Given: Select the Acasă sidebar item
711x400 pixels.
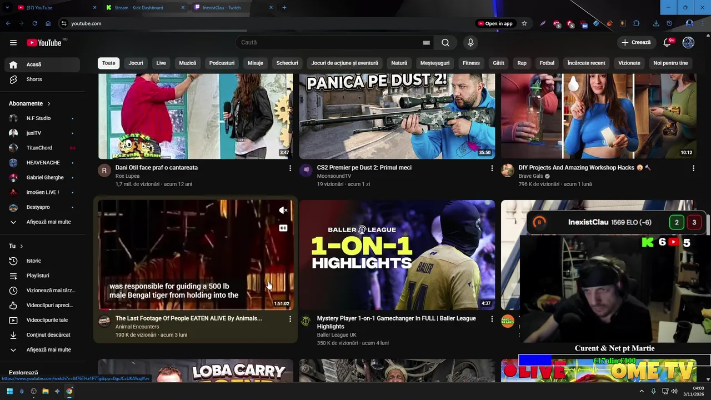Looking at the screenshot, I should click(x=42, y=64).
